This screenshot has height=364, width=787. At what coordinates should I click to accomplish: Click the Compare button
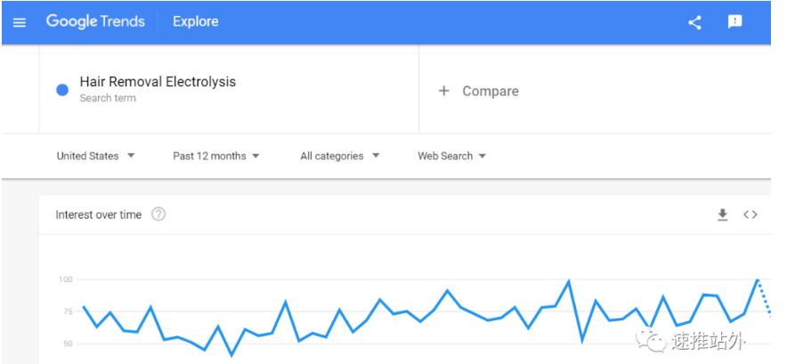[479, 91]
